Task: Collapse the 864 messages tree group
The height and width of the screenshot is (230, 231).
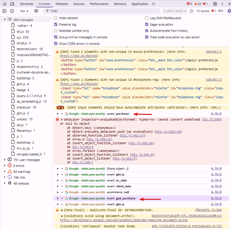Action: point(5,19)
